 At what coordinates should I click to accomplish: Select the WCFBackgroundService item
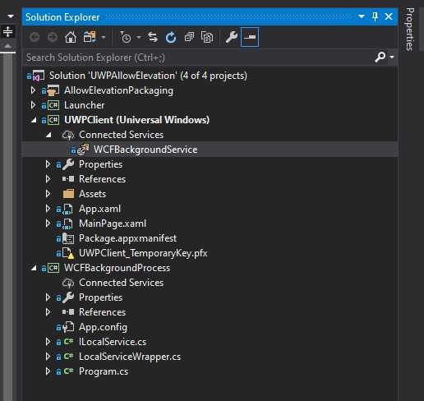pos(145,150)
